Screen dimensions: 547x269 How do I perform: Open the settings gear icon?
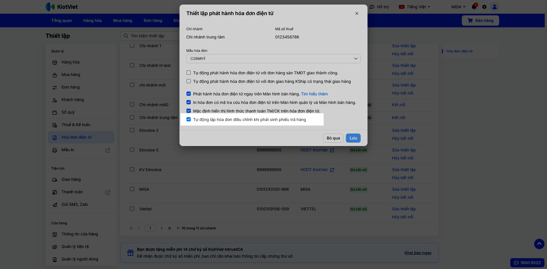[484, 7]
